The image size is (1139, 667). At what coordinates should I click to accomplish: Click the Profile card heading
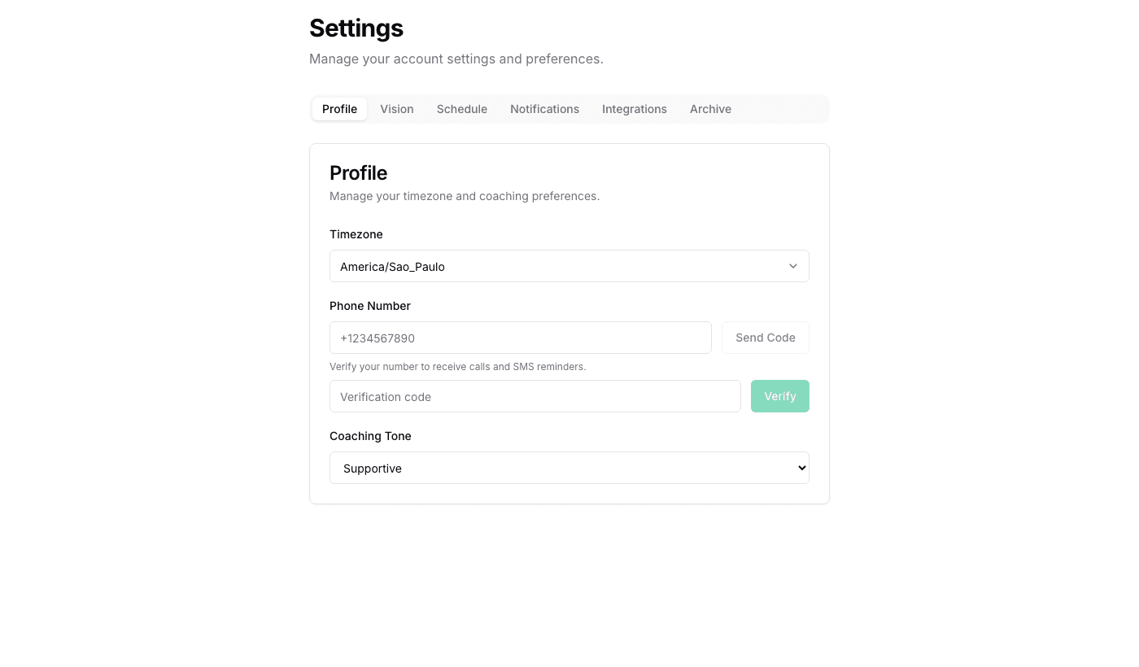[x=358, y=172]
